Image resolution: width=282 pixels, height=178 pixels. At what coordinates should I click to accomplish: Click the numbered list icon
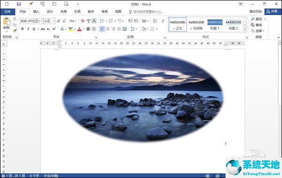point(111,21)
